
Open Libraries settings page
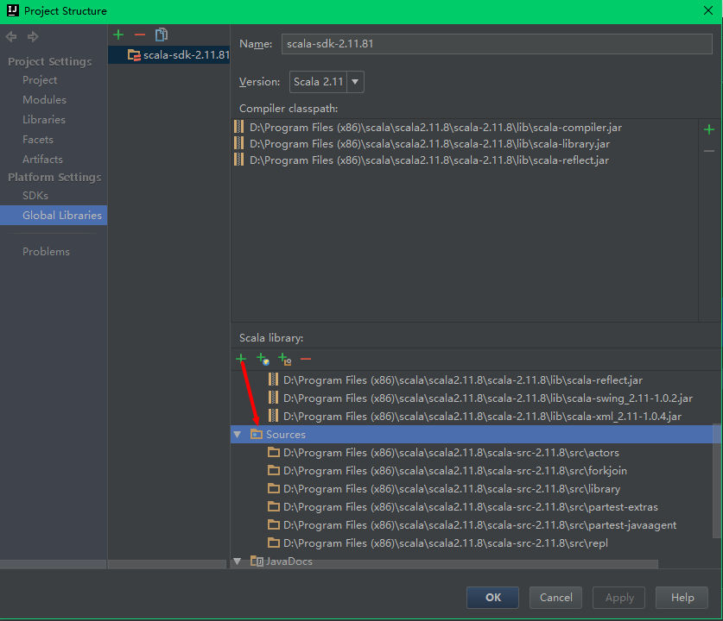[x=44, y=120]
